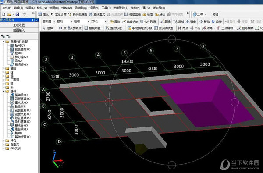This screenshot has height=173, width=263.
Task: Launch 查找图元 find element tool
Action: point(97,14)
